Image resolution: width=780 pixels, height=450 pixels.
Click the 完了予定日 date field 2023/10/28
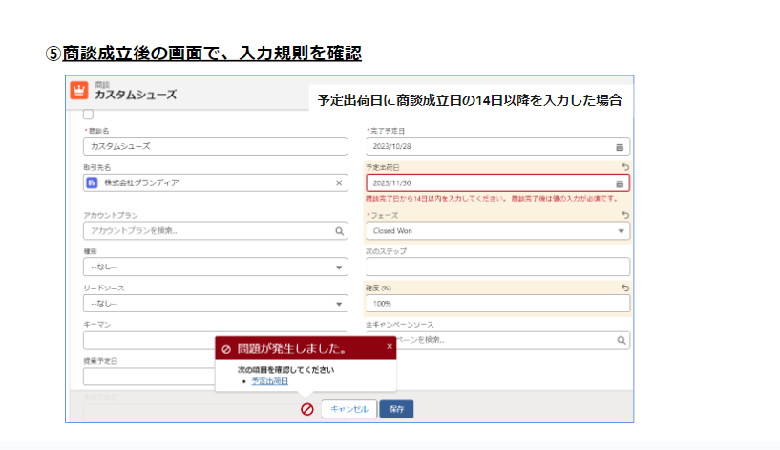point(498,146)
